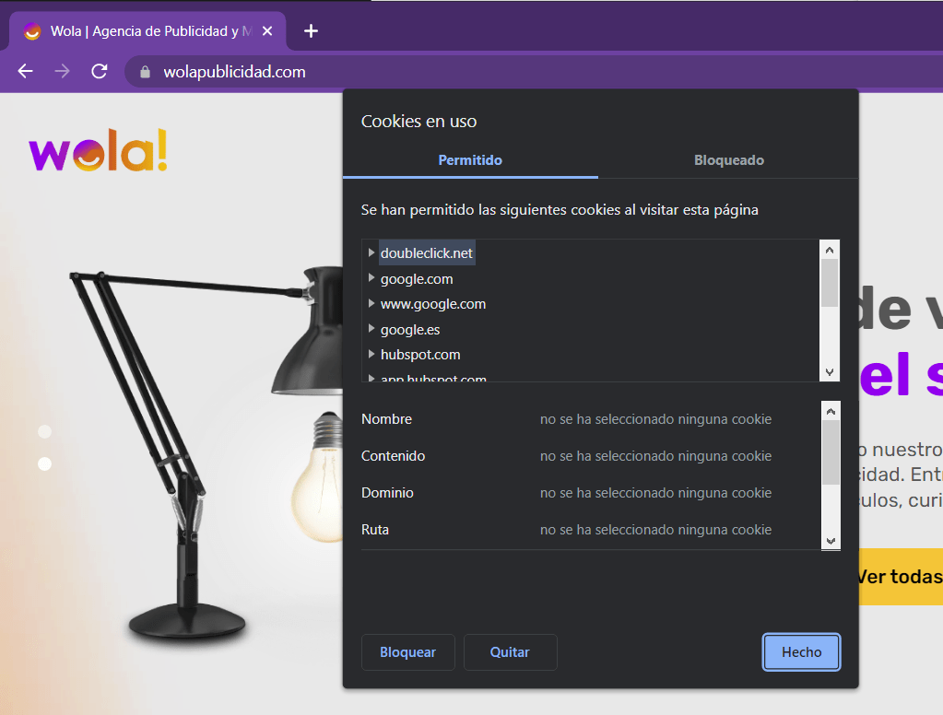Screen dimensions: 943x715
Task: Expand the hubspot.com cookie entry
Action: pyautogui.click(x=371, y=355)
